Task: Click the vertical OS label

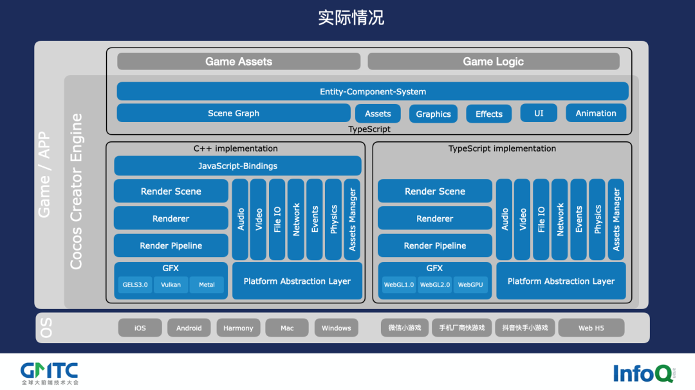Action: coord(46,328)
